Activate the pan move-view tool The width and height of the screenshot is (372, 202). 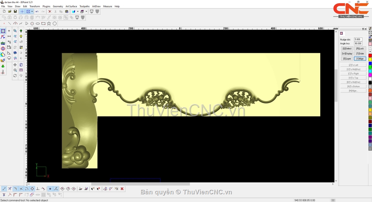(x=15, y=65)
